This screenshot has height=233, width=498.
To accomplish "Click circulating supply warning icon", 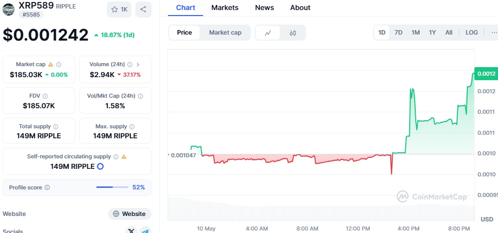I will pos(124,157).
